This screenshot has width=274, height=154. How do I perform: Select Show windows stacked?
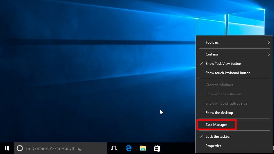(223, 94)
